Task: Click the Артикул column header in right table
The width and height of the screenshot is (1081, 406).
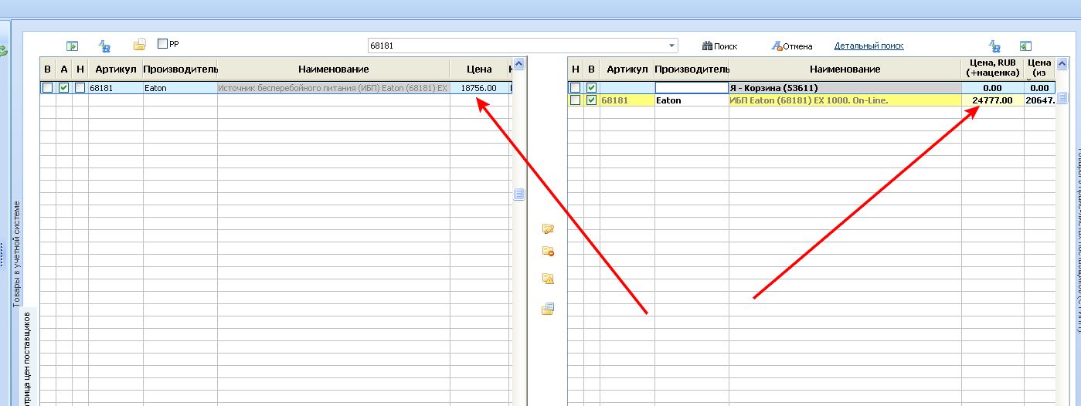Action: click(x=627, y=69)
